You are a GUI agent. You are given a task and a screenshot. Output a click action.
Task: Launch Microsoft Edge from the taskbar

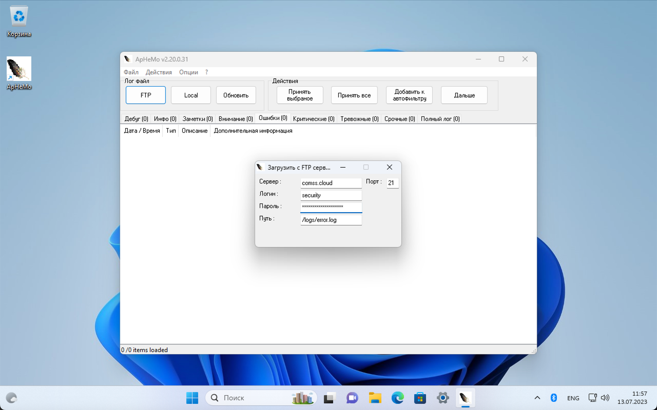coord(398,398)
